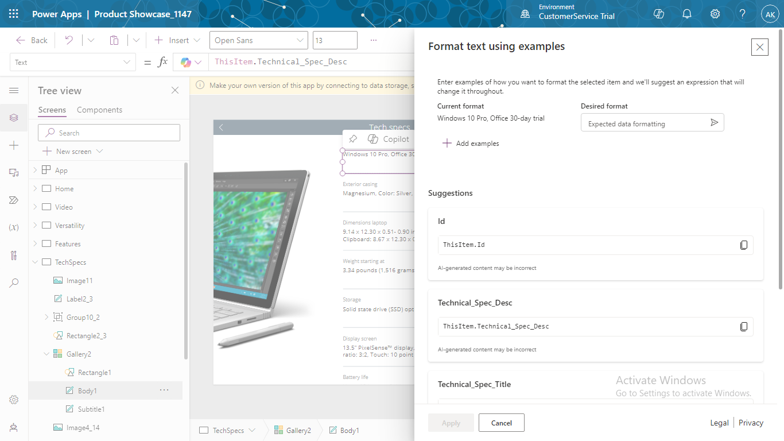Copy the ThisItem.Id expression
This screenshot has width=784, height=441.
[743, 245]
